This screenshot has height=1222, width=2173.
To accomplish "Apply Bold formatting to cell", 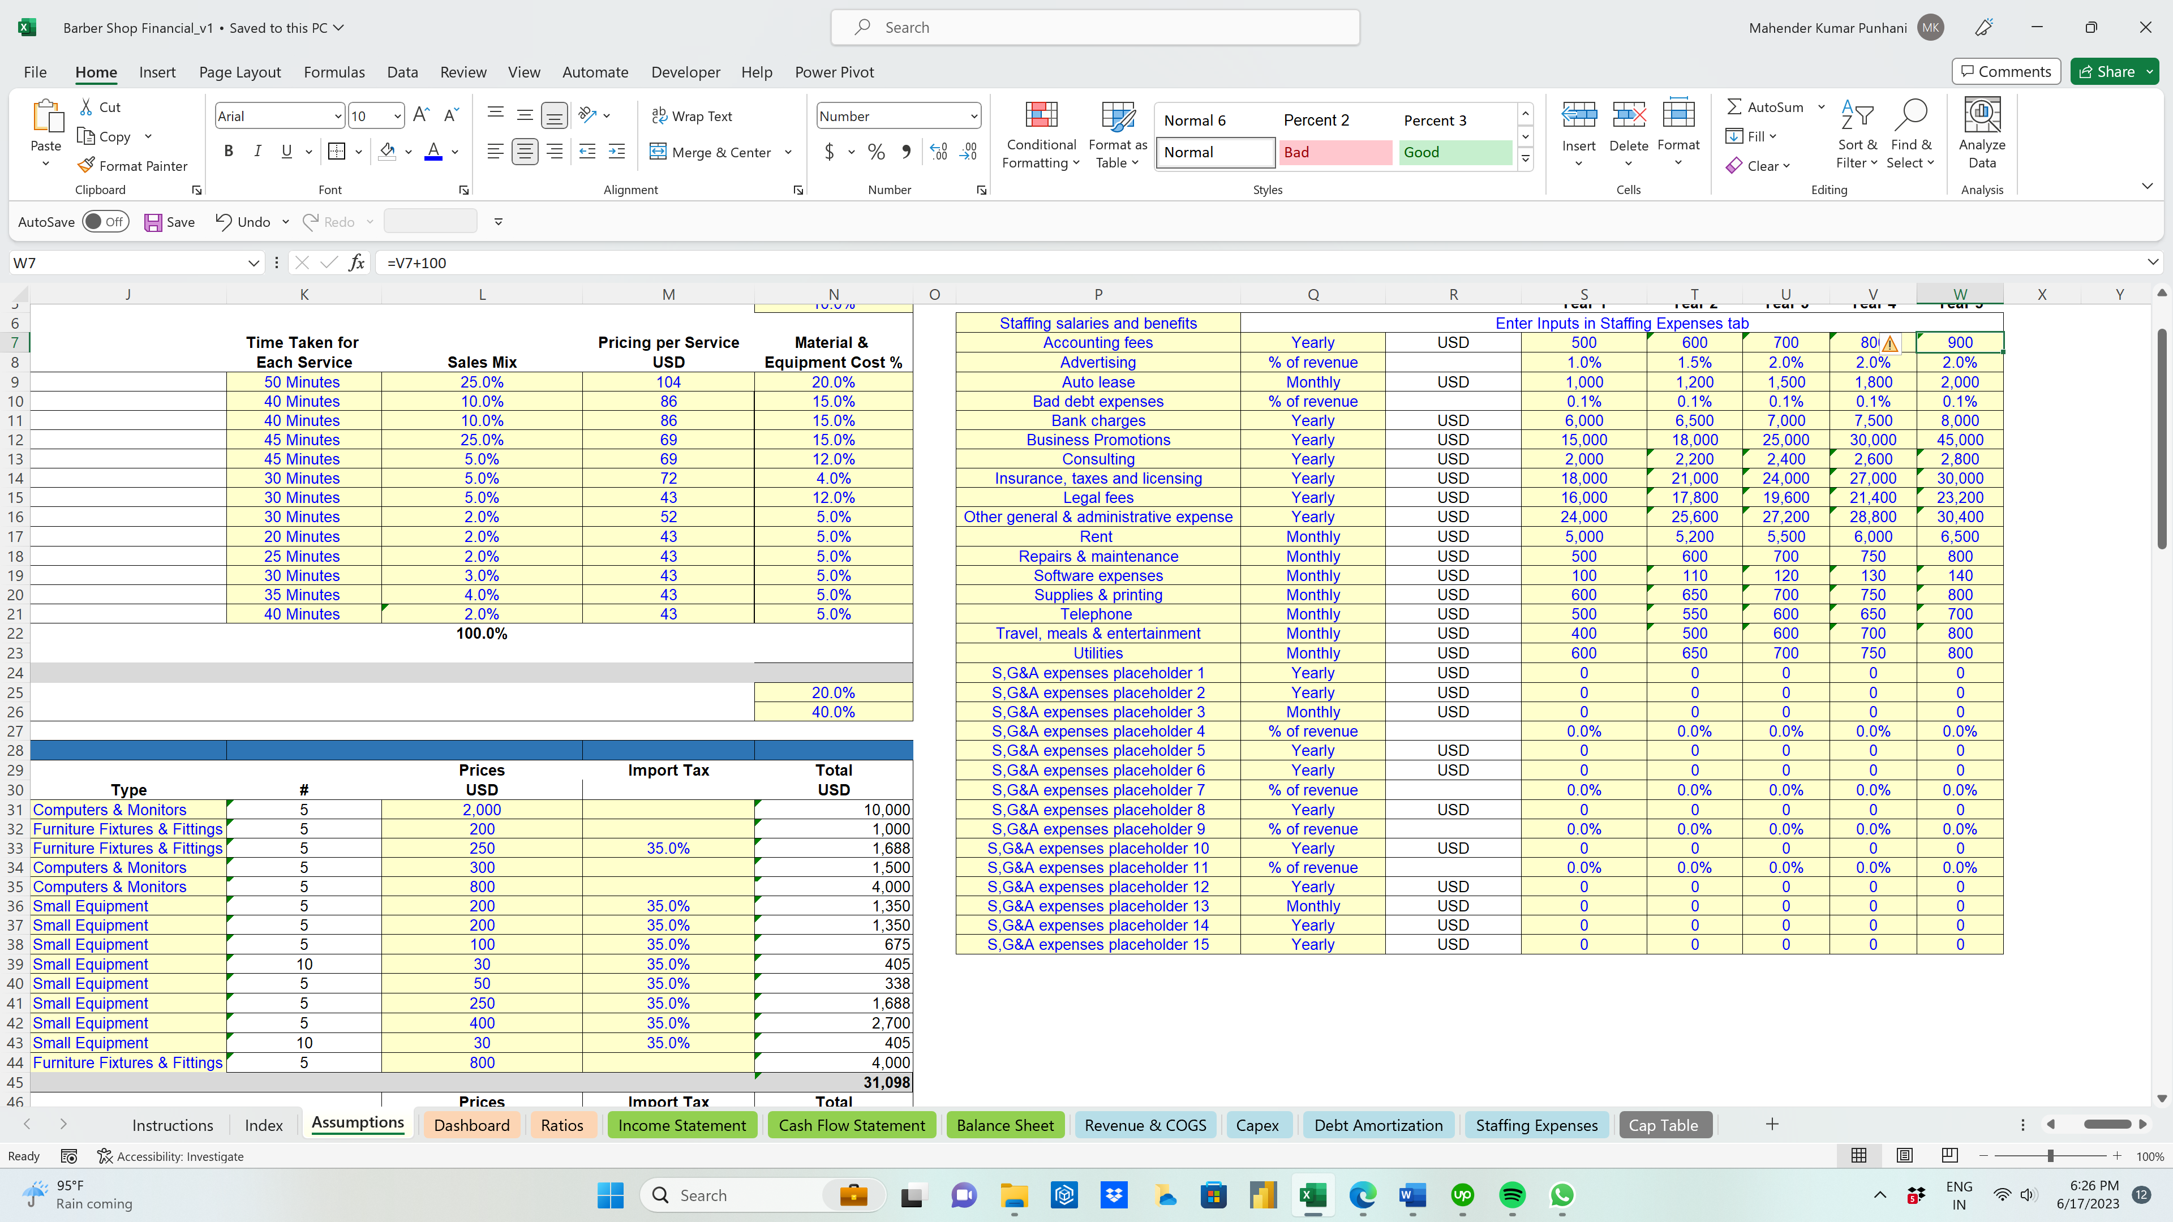I will (227, 151).
